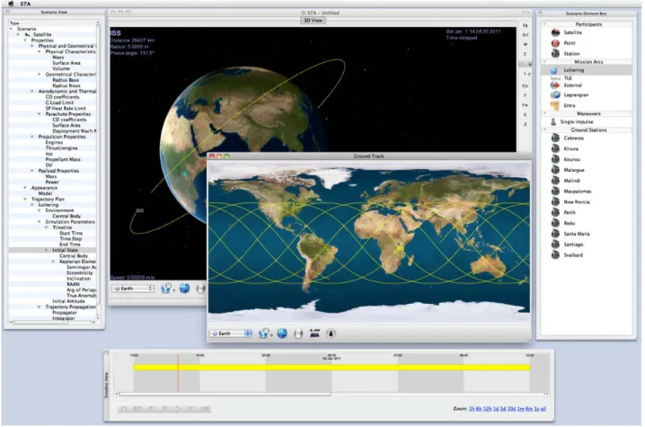Click the stop button in timeline controls
This screenshot has height=427, width=645.
124,409
